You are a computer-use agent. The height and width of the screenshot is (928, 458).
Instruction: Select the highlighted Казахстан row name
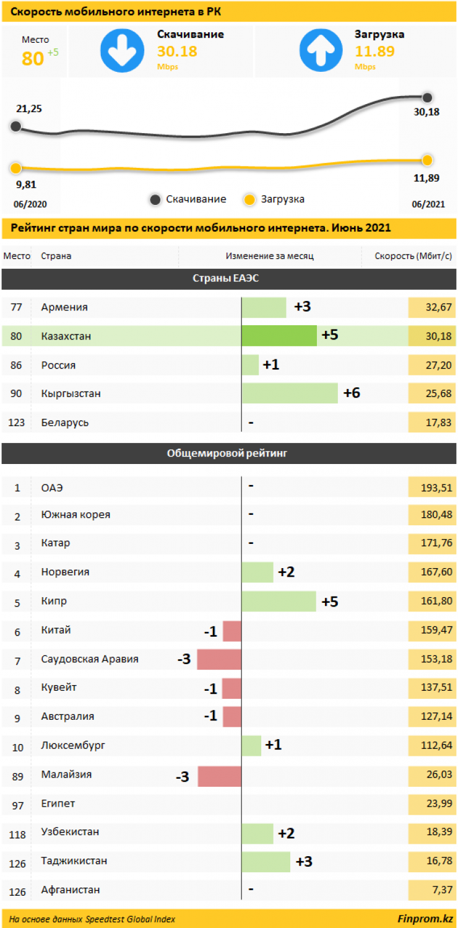66,336
